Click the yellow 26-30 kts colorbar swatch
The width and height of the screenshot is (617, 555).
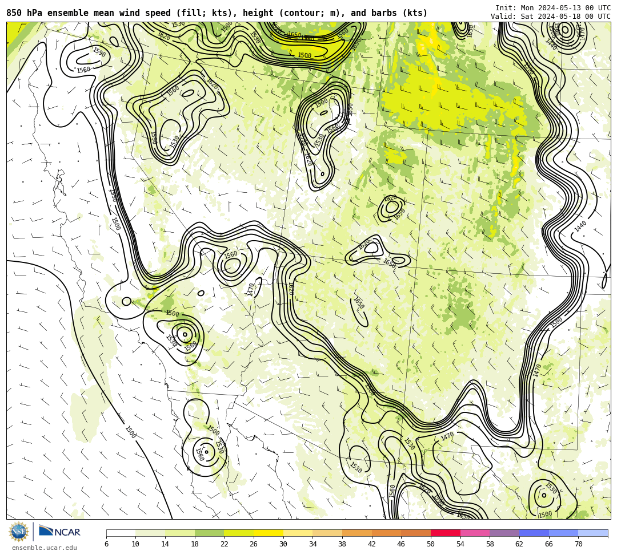click(x=269, y=533)
